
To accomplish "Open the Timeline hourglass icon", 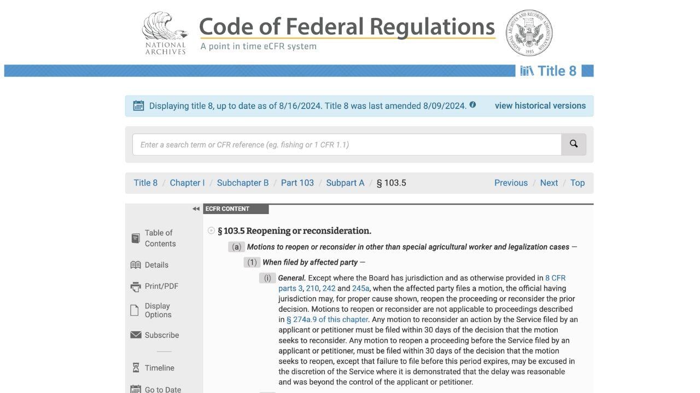I will click(136, 367).
